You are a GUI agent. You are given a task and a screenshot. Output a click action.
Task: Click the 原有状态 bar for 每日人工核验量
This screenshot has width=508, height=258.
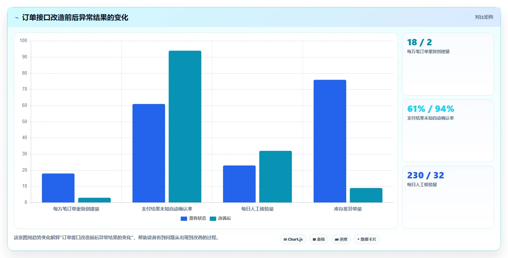[239, 184]
